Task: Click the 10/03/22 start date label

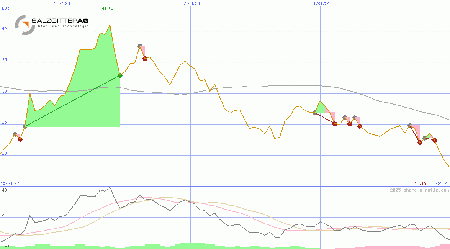Action: point(10,184)
